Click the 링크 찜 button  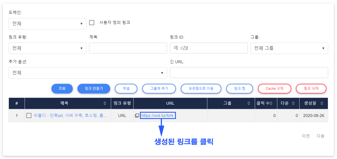click(x=240, y=88)
